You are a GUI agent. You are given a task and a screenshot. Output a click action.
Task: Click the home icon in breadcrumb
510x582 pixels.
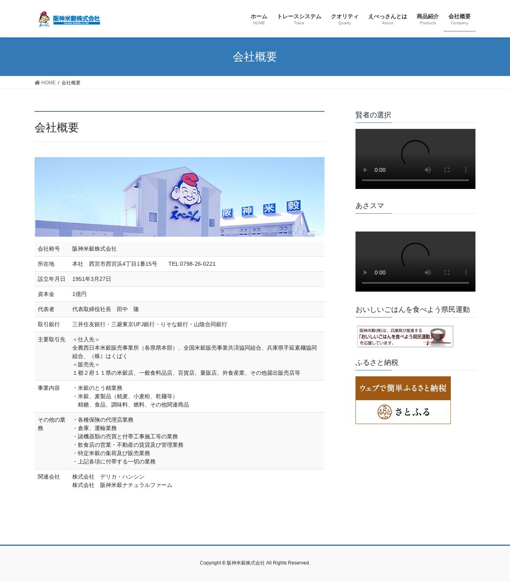(x=37, y=83)
